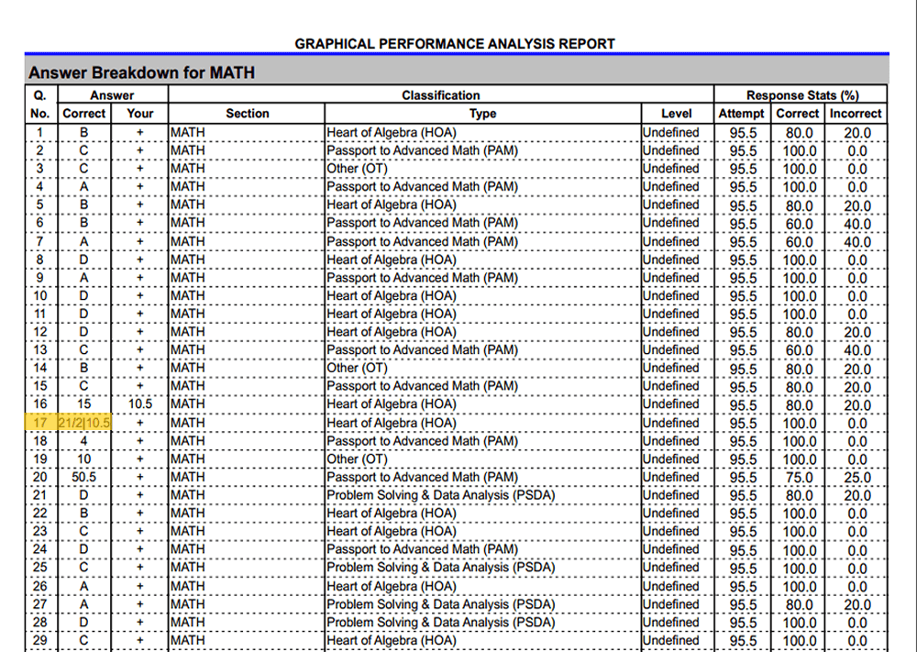Select the correct answer "10" for question 19
Viewport: 917px width, 652px height.
83,459
